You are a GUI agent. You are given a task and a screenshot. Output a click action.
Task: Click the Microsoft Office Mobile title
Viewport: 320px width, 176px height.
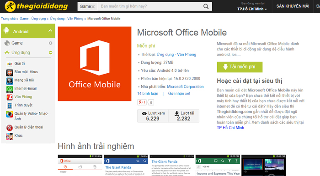pyautogui.click(x=182, y=32)
